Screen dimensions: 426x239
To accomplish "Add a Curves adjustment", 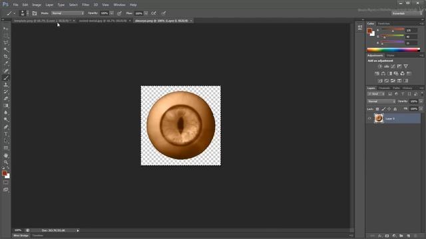I will 393,66.
